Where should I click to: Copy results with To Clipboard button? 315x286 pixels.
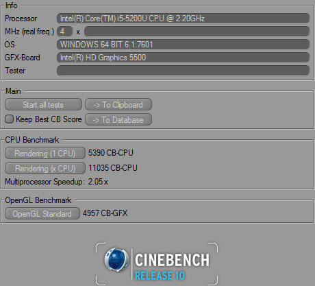(118, 105)
